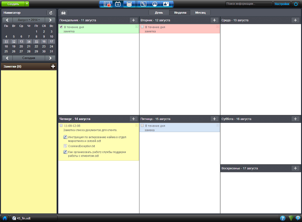This screenshot has height=222, width=302.
Task: Check the Tuesday all-day note checkbox
Action: tap(142, 27)
